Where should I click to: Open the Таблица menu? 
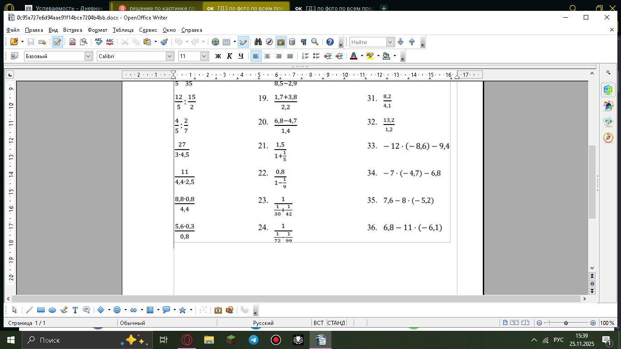tap(123, 30)
